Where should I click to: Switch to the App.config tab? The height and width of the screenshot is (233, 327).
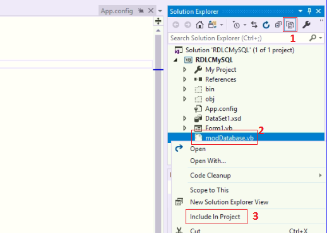(x=117, y=11)
